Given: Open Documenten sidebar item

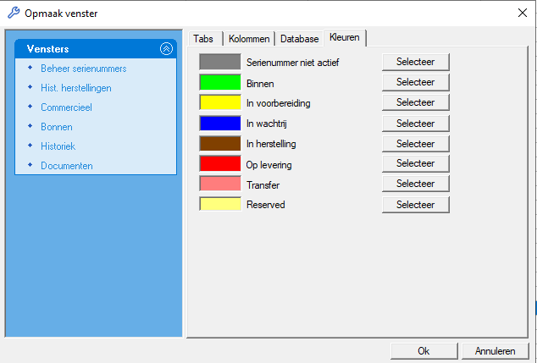Looking at the screenshot, I should [66, 166].
